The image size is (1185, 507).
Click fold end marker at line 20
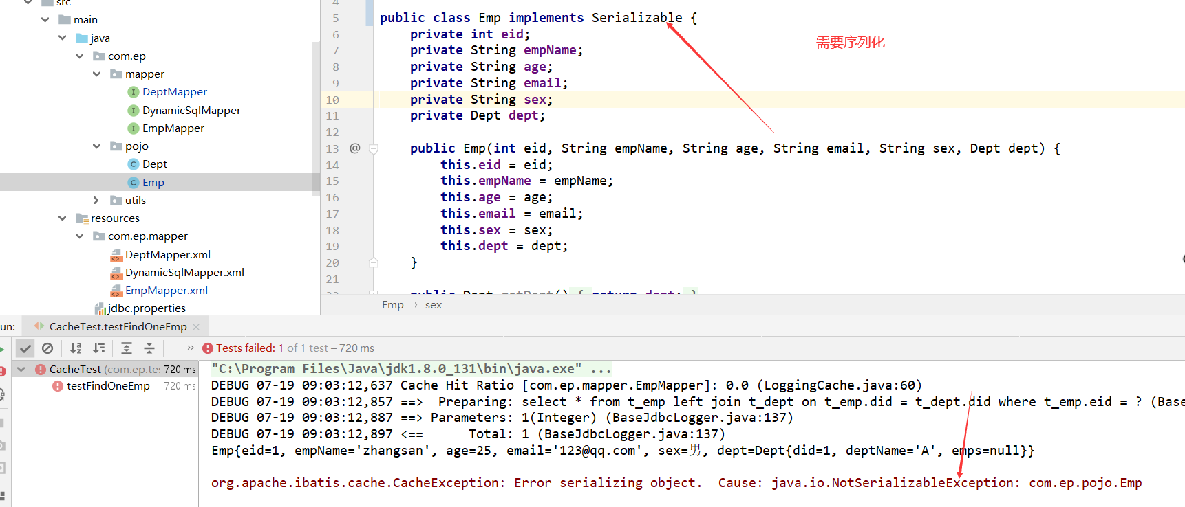(x=374, y=262)
